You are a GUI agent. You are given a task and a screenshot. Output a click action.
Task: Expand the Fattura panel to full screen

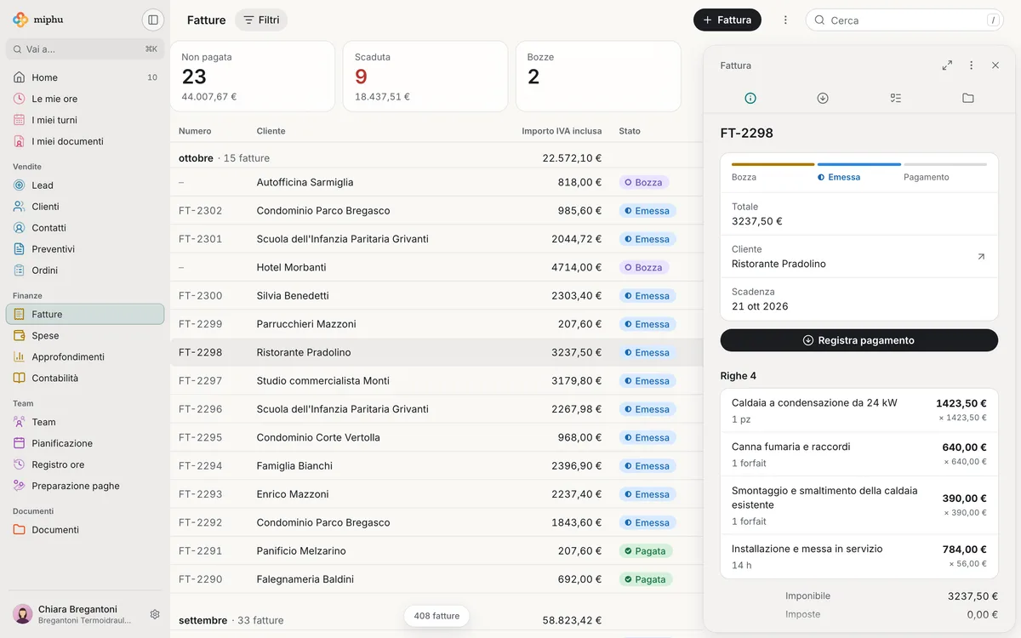tap(947, 66)
